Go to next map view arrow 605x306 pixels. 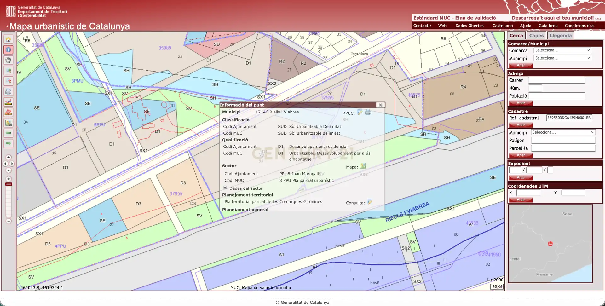coord(9,143)
